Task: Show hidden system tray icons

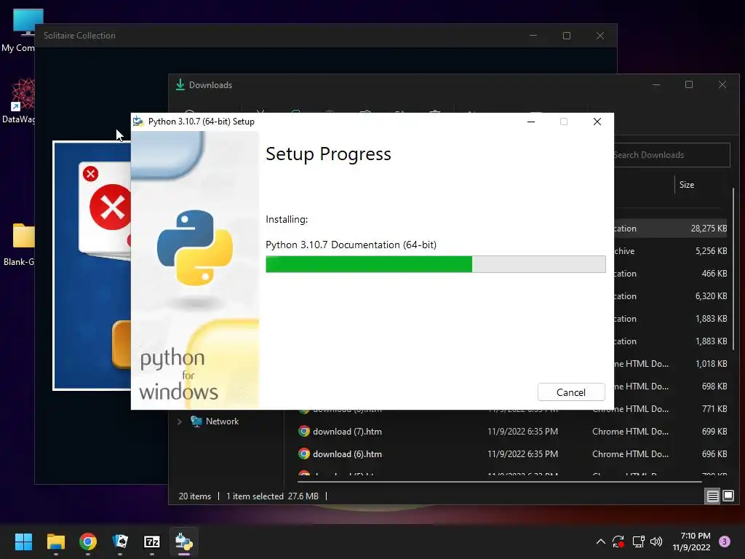Action: point(600,542)
